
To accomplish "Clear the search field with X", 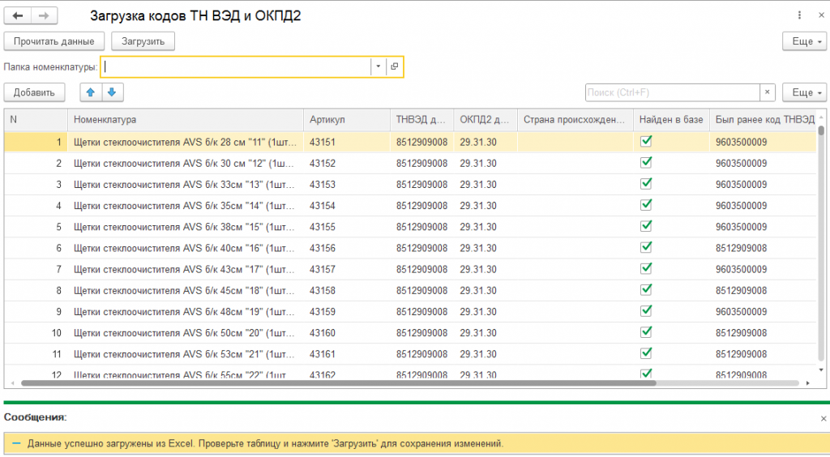I will pos(768,92).
